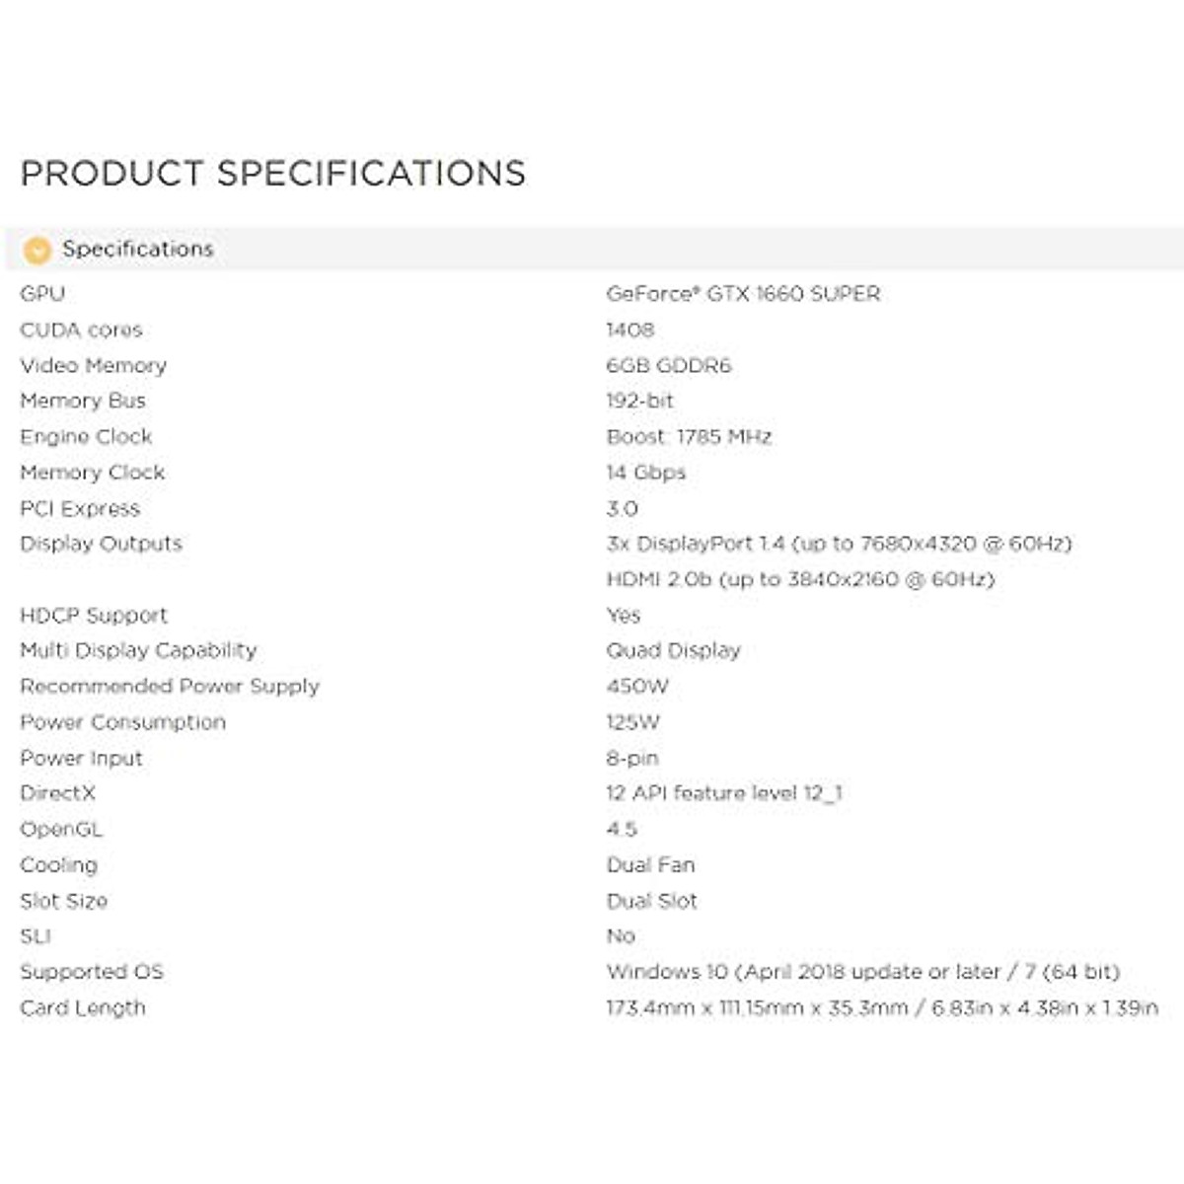Click the Boost: 1785 MHz value
The width and height of the screenshot is (1184, 1184).
[689, 437]
